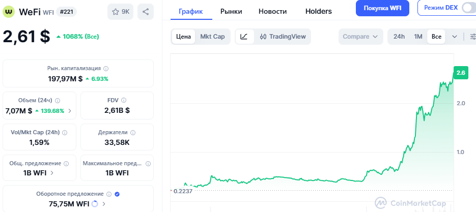476x212 pixels.
Task: Click Покупка WFI button
Action: tap(382, 8)
